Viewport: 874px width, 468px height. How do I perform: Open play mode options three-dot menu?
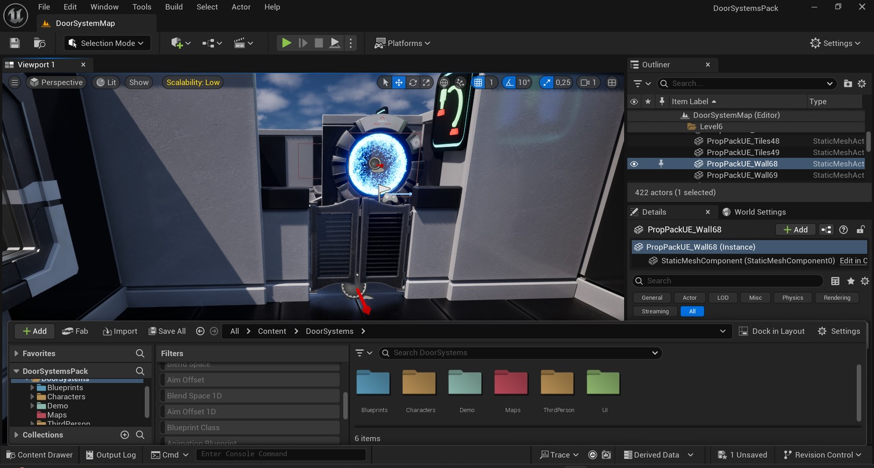coord(351,43)
